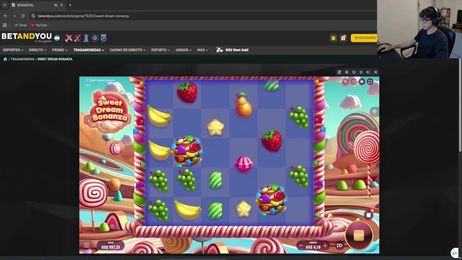Screen dimensions: 462x260
Task: Mute the game sound speaker icon
Action: point(362,82)
